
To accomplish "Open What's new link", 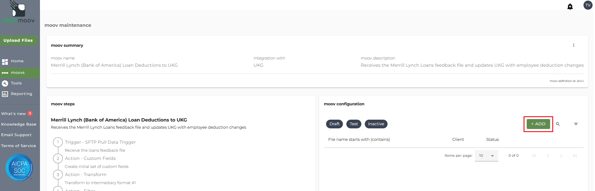I will 13,114.
